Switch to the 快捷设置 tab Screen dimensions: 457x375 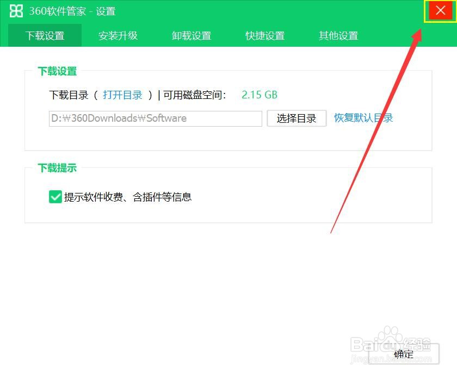pyautogui.click(x=265, y=35)
